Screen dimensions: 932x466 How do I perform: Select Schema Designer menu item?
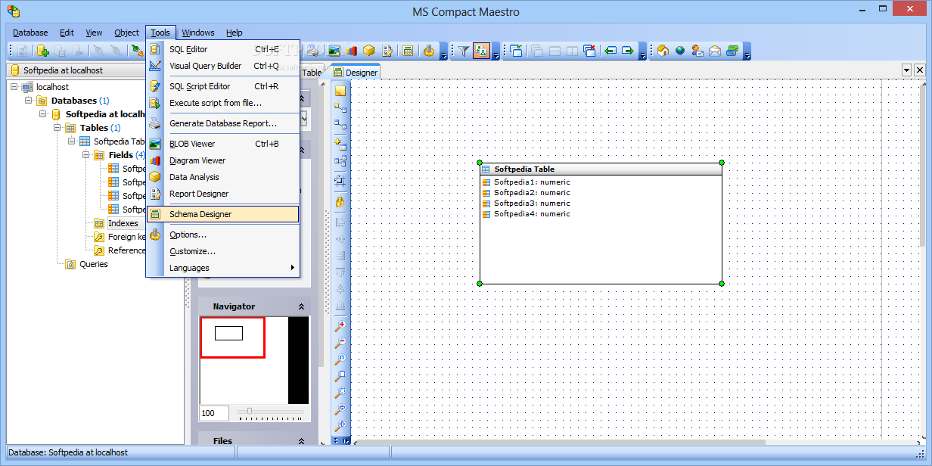click(x=223, y=214)
